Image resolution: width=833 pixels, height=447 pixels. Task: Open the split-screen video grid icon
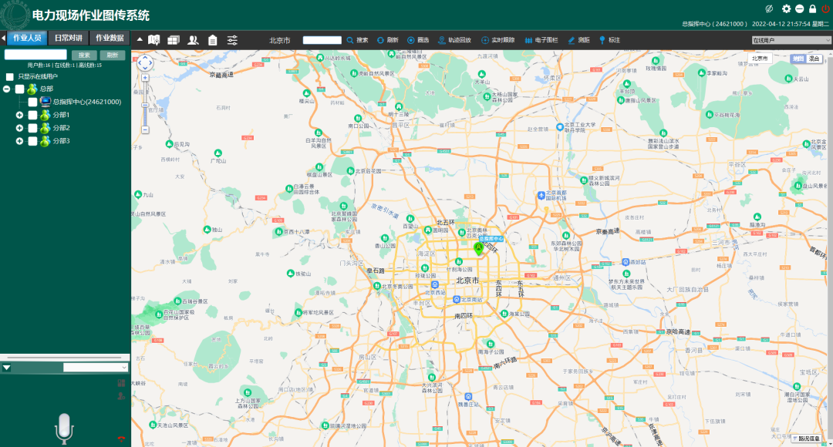coord(174,40)
